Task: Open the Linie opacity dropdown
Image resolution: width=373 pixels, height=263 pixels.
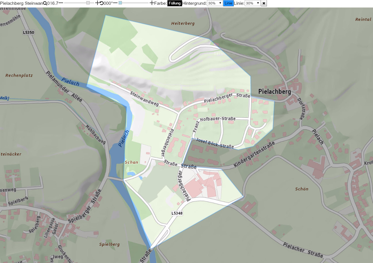Action: pos(252,3)
